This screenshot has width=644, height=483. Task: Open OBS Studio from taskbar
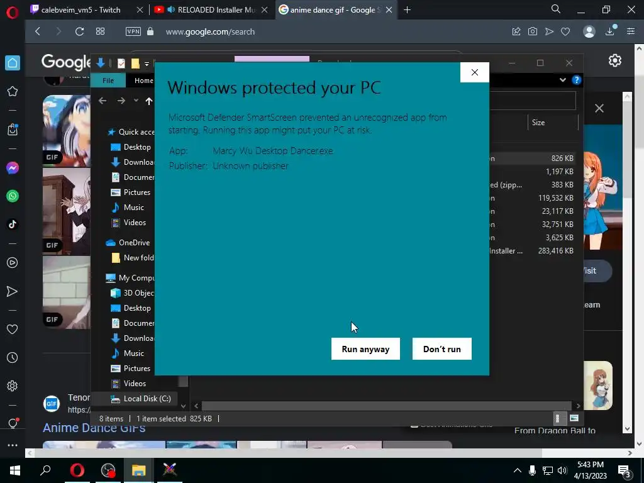pyautogui.click(x=108, y=470)
